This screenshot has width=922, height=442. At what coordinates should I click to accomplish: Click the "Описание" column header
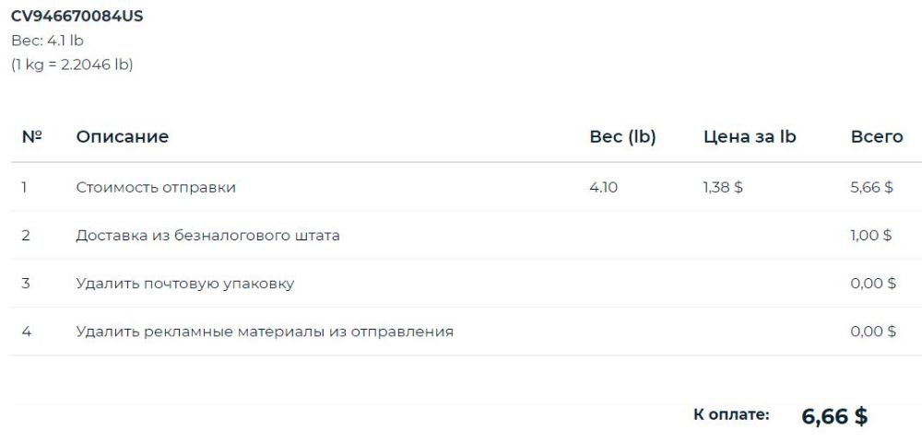[x=122, y=137]
